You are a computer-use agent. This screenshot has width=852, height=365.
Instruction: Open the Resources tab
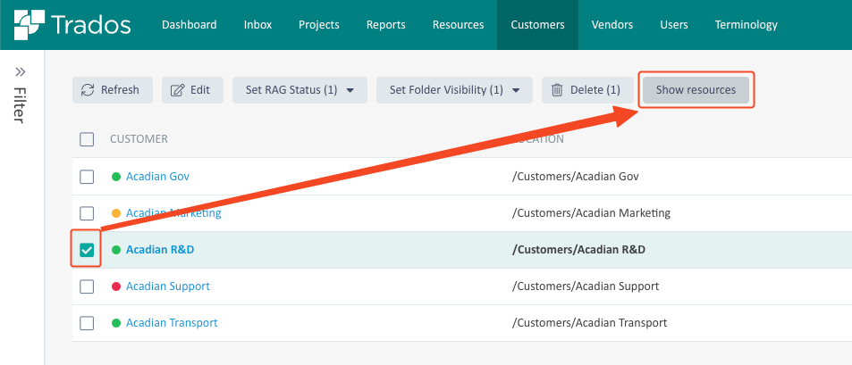pos(458,25)
